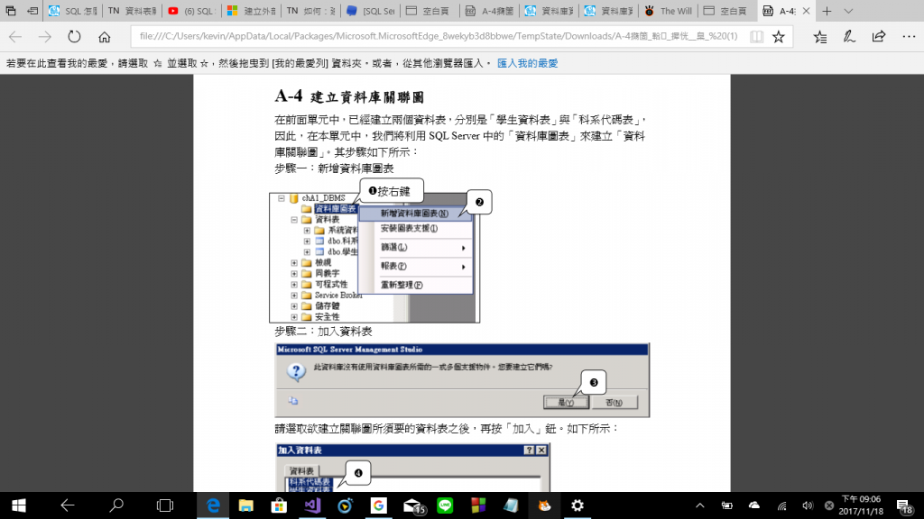Open Task View on the taskbar
Image resolution: width=924 pixels, height=519 pixels.
[x=165, y=505]
